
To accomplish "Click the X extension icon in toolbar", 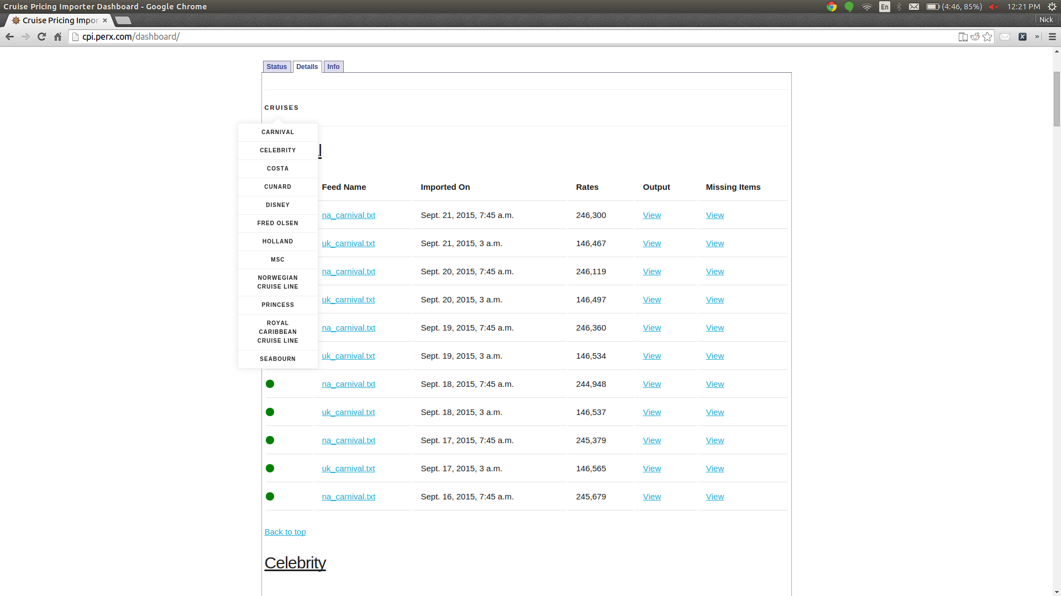I will (x=1023, y=36).
